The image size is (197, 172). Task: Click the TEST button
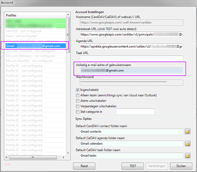click(133, 166)
